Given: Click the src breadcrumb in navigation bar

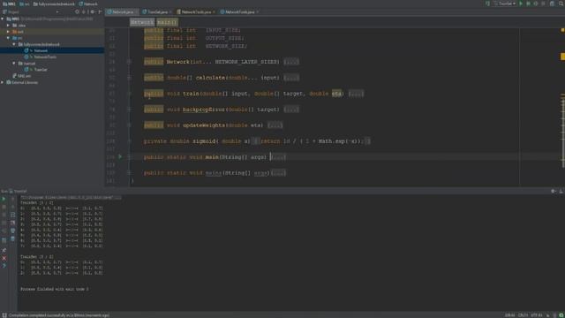Looking at the screenshot, I should [25, 4].
